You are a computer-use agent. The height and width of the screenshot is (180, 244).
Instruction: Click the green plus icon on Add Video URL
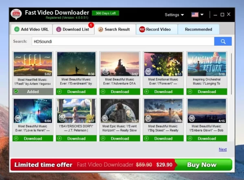point(17,29)
